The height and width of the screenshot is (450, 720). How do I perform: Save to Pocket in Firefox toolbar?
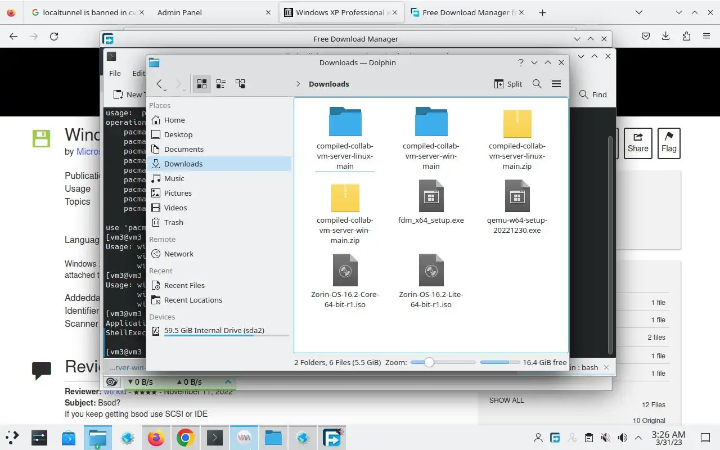(x=646, y=36)
